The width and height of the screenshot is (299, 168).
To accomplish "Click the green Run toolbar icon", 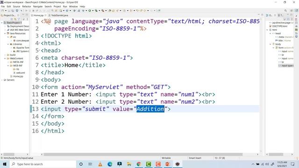I will [90, 11].
